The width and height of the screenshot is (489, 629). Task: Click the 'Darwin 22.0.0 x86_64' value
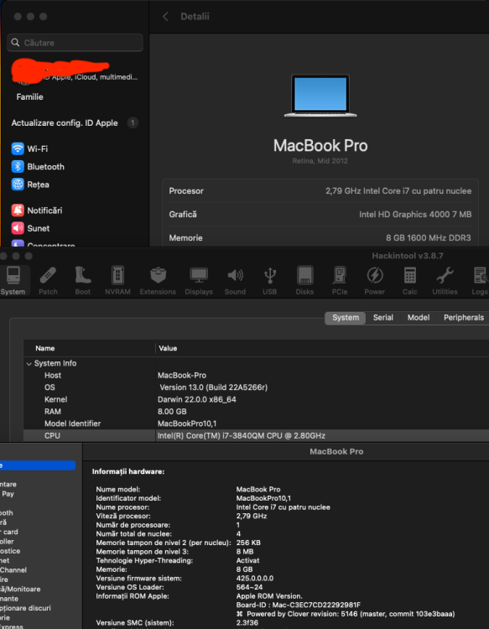click(196, 399)
